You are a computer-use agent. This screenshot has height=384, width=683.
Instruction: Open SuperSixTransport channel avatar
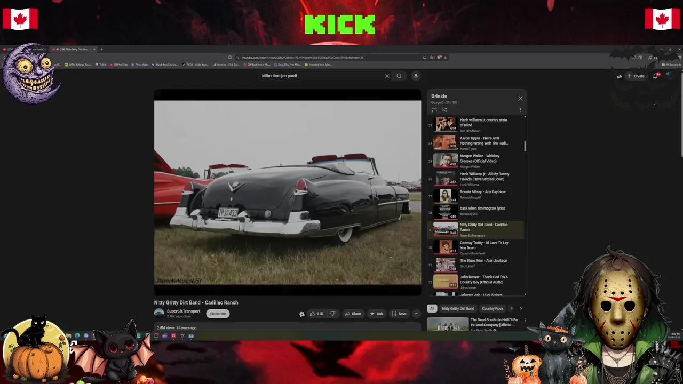tap(159, 313)
